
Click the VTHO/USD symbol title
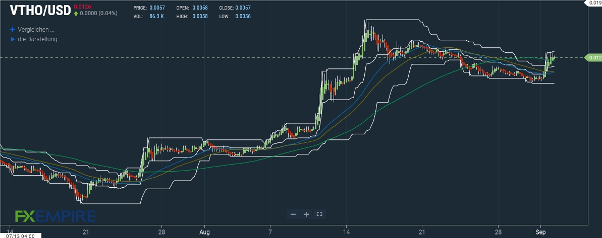click(x=40, y=11)
